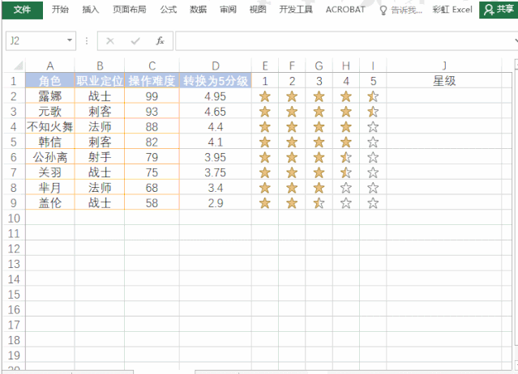518x374 pixels.
Task: Click the half star in column I row 2
Action: coord(373,96)
